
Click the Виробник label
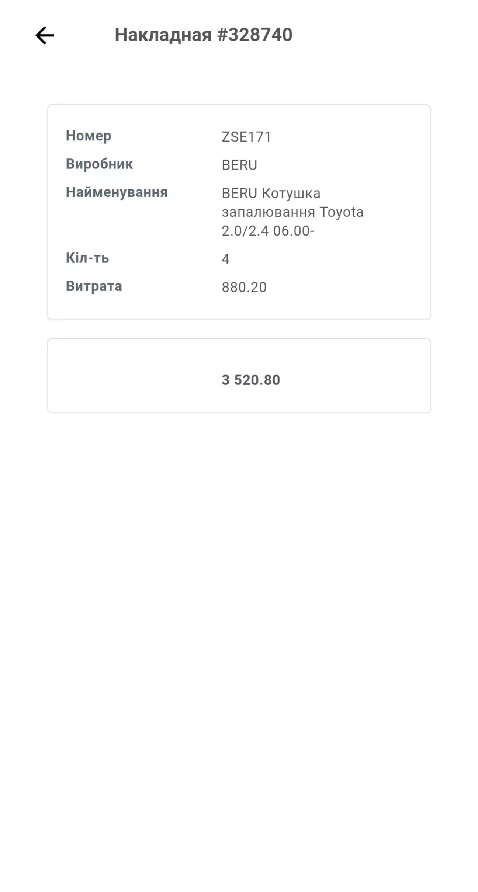[99, 164]
